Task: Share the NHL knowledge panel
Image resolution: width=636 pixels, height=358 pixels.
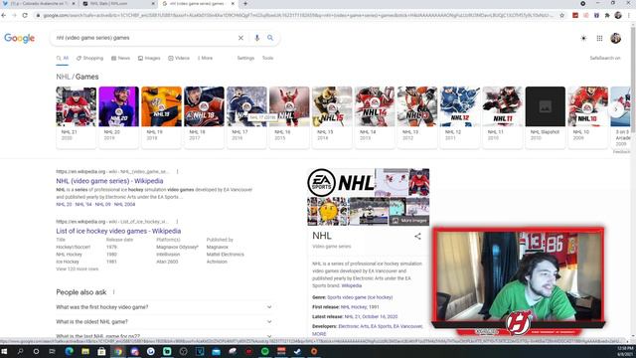Action: pyautogui.click(x=417, y=237)
